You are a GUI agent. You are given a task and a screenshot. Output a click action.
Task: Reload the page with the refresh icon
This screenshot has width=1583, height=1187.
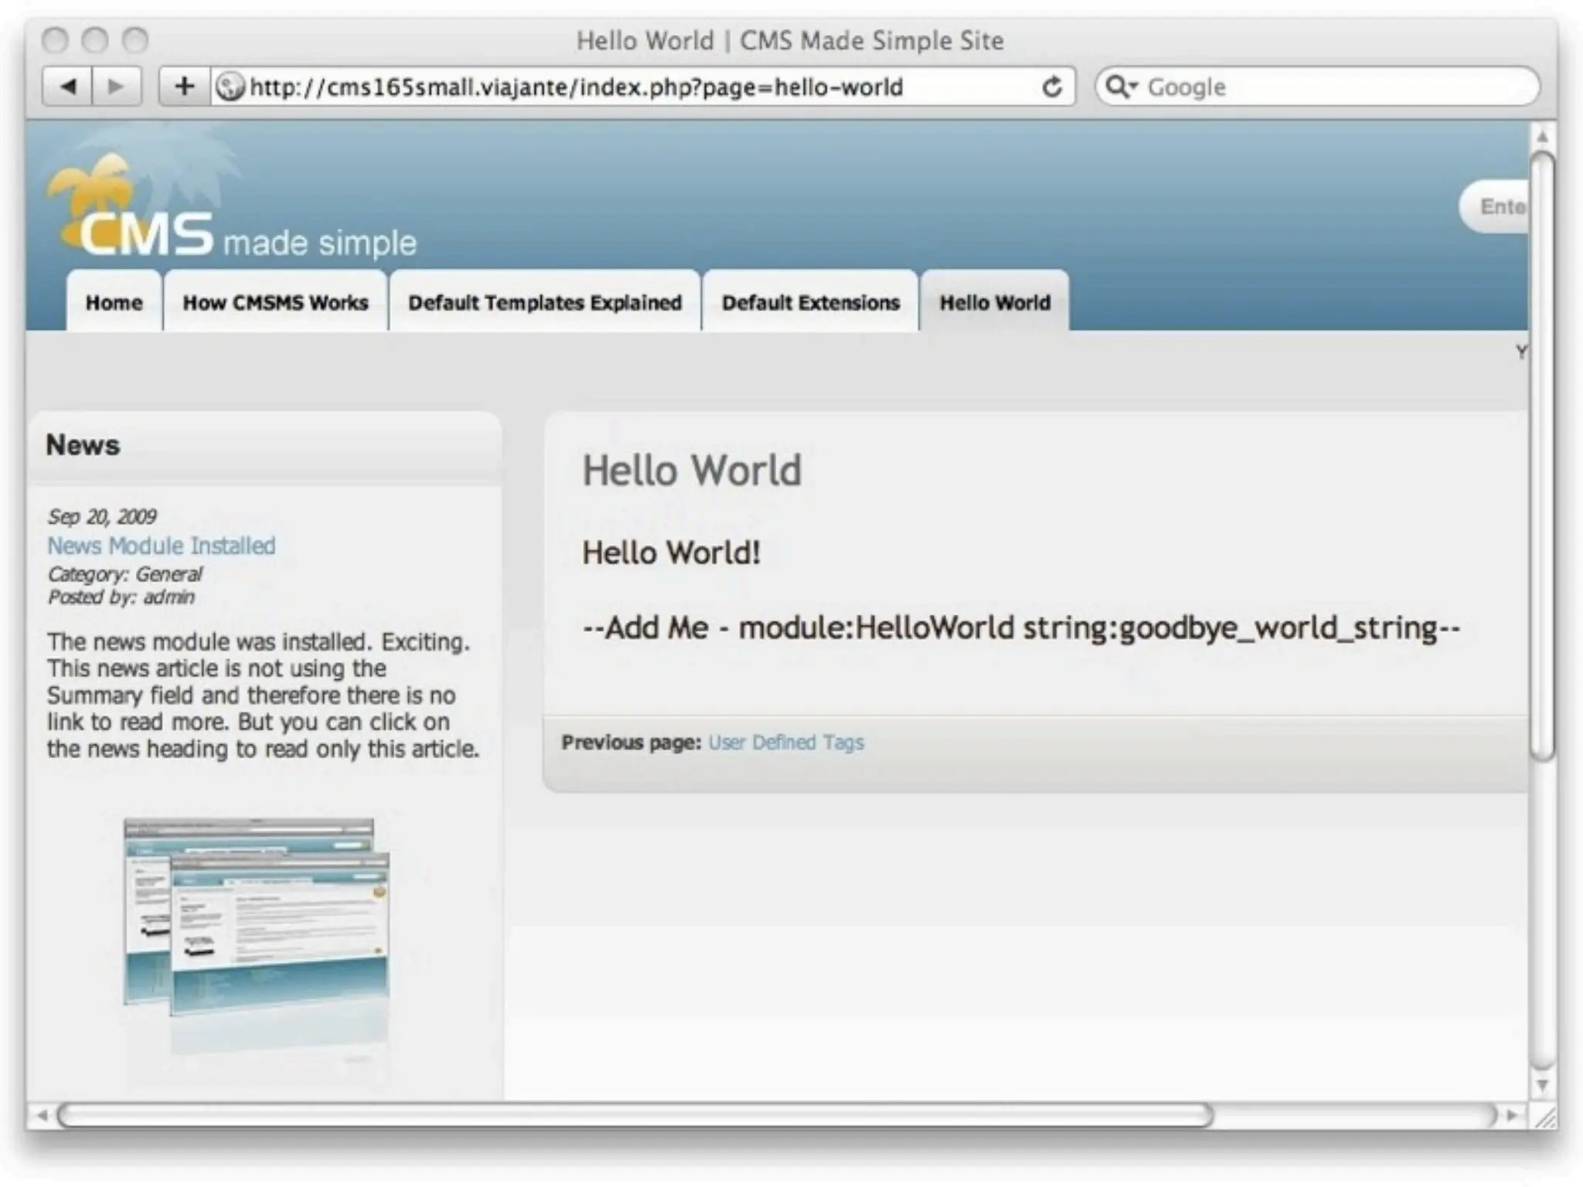click(1051, 87)
